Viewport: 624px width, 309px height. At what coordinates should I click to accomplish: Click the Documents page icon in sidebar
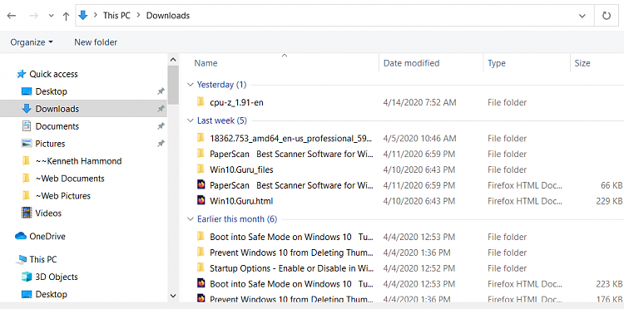(x=27, y=126)
